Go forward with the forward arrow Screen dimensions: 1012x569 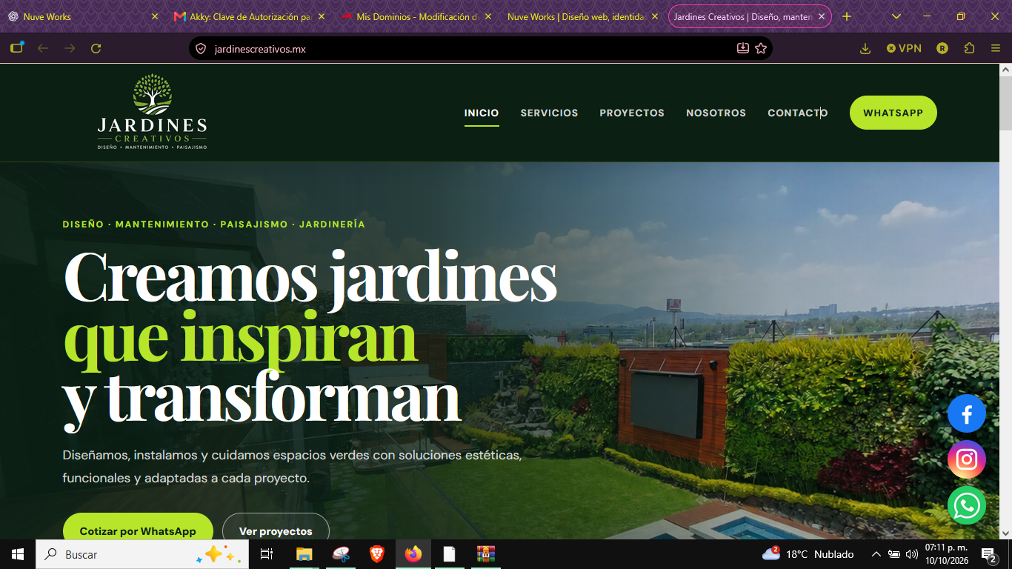tap(70, 48)
